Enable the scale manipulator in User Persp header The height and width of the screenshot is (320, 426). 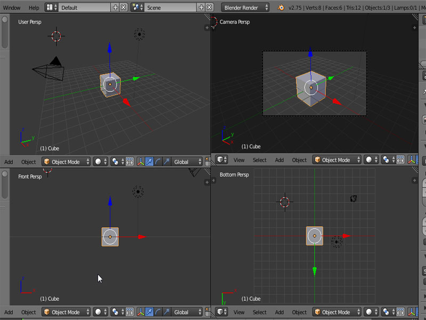click(167, 162)
